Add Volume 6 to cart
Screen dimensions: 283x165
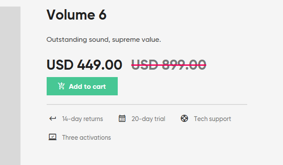click(x=82, y=86)
